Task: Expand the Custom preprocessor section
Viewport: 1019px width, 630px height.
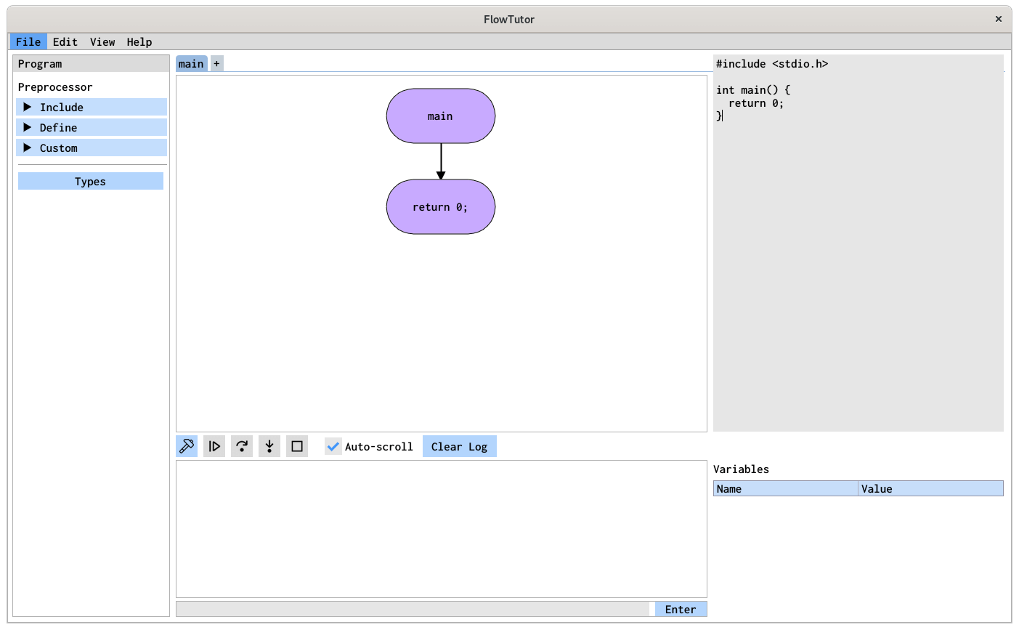Action: tap(92, 148)
